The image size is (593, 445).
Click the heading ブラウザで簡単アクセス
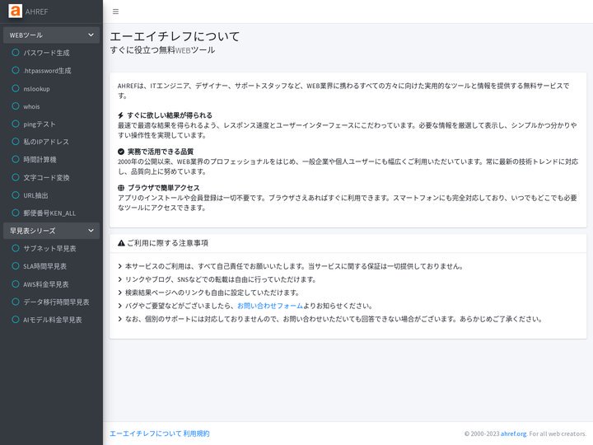coord(163,188)
